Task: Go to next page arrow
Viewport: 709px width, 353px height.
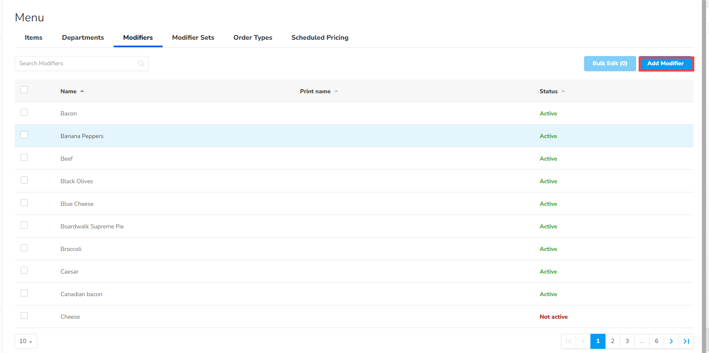Action: [671, 341]
